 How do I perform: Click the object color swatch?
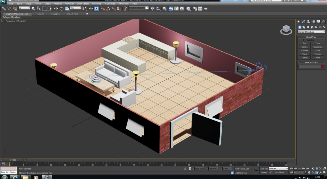pyautogui.click(x=323, y=67)
